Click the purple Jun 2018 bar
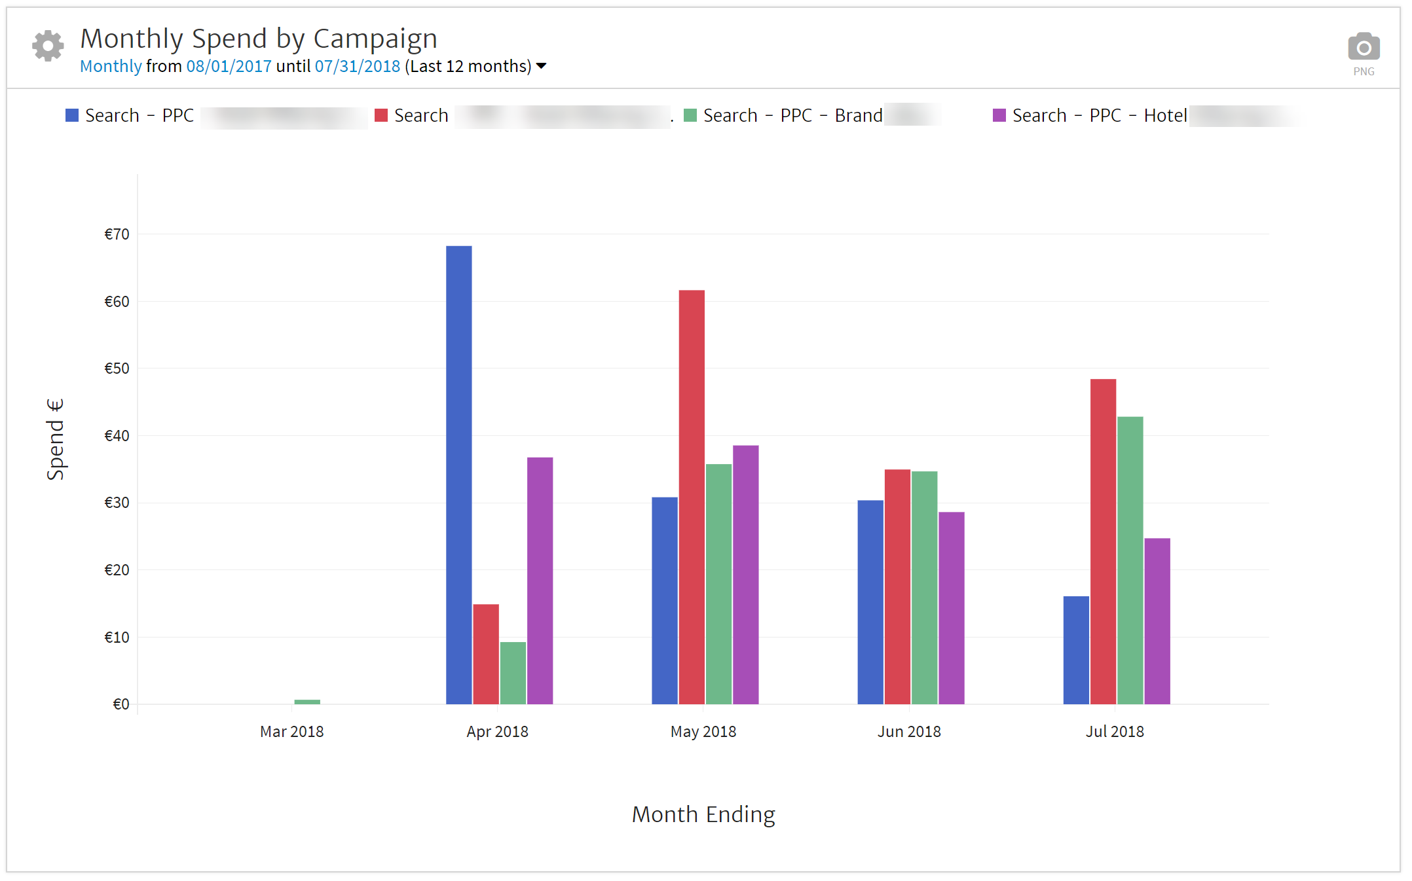Image resolution: width=1412 pixels, height=881 pixels. 951,607
